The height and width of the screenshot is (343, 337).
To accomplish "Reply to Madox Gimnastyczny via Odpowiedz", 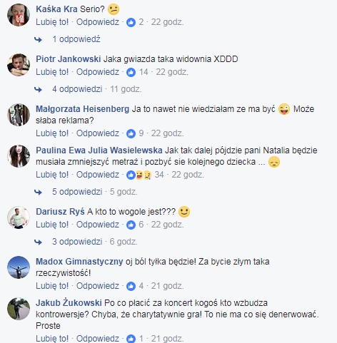I will [98, 286].
